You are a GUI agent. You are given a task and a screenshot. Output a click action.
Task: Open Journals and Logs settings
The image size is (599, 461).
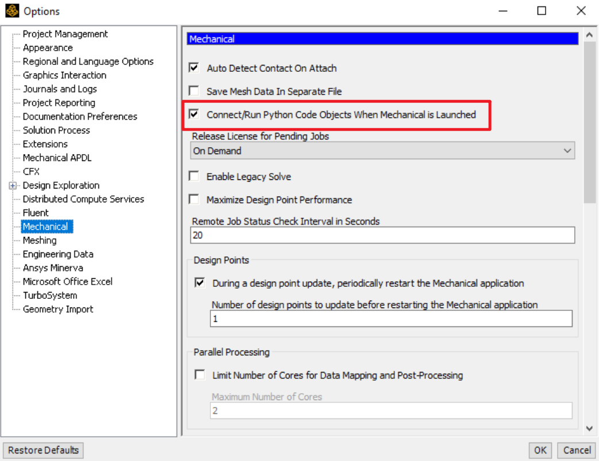(60, 89)
